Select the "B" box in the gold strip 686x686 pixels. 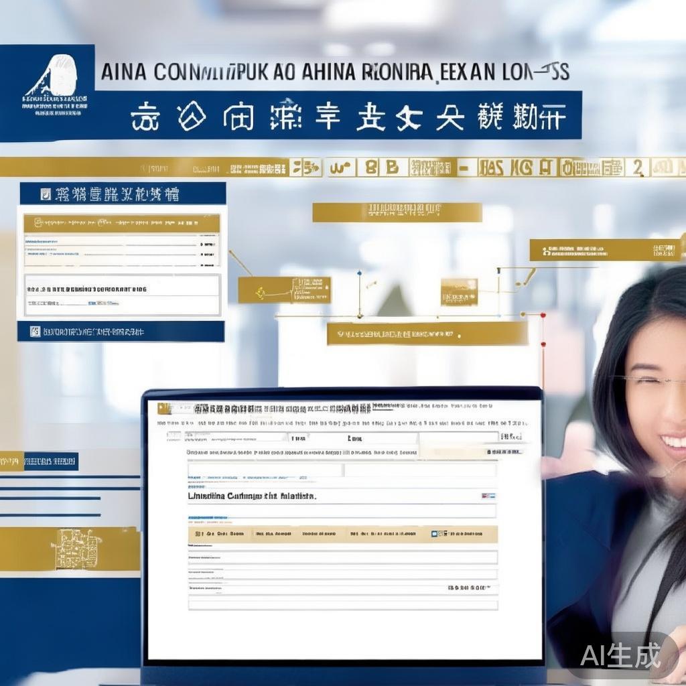393,167
